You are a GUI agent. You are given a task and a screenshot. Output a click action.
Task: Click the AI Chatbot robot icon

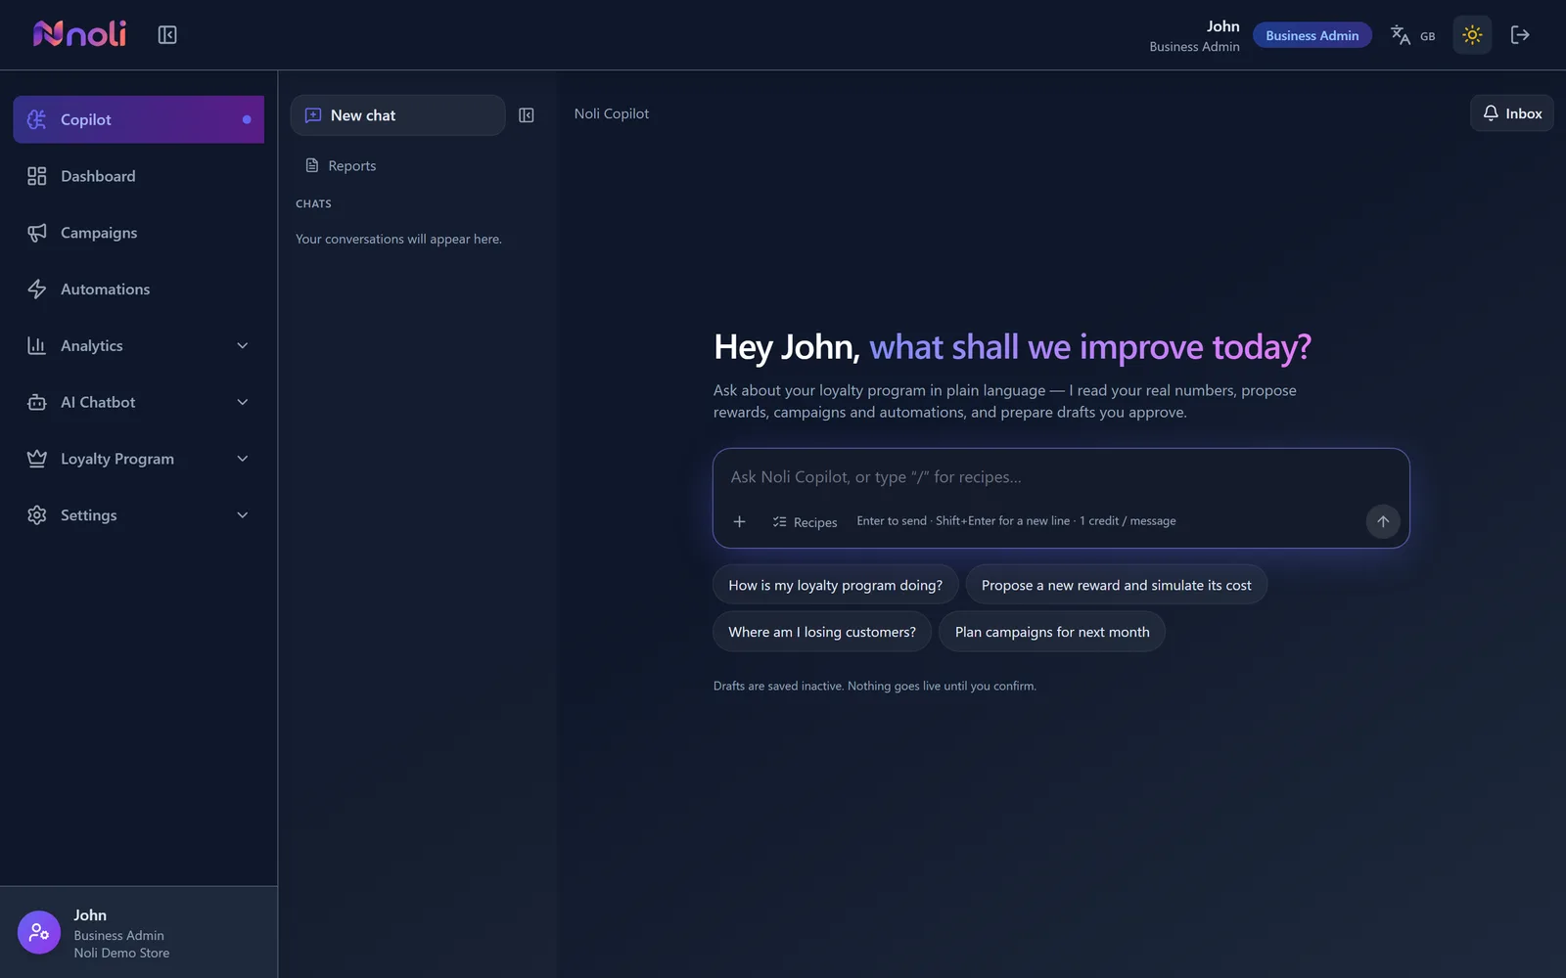37,402
